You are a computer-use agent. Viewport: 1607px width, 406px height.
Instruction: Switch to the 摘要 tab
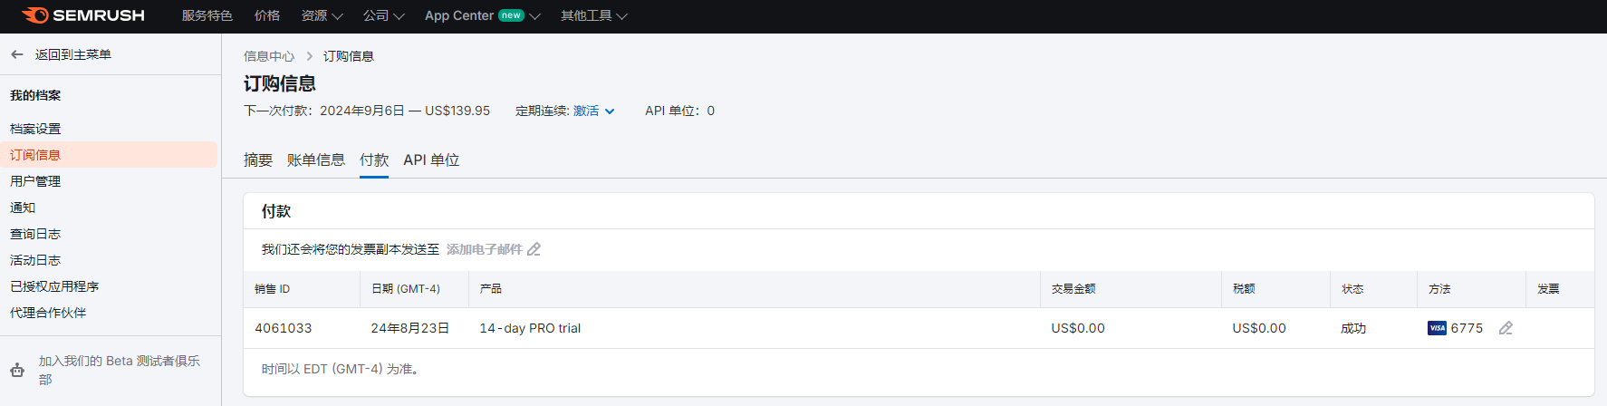258,159
